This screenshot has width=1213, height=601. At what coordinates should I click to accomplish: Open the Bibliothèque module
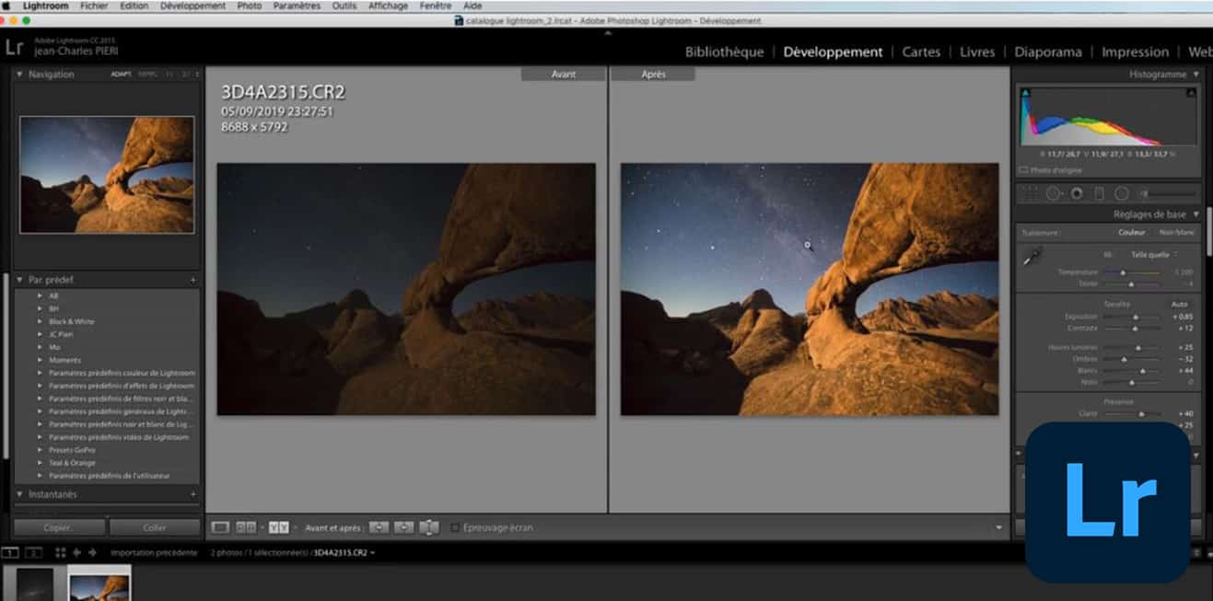pos(724,52)
